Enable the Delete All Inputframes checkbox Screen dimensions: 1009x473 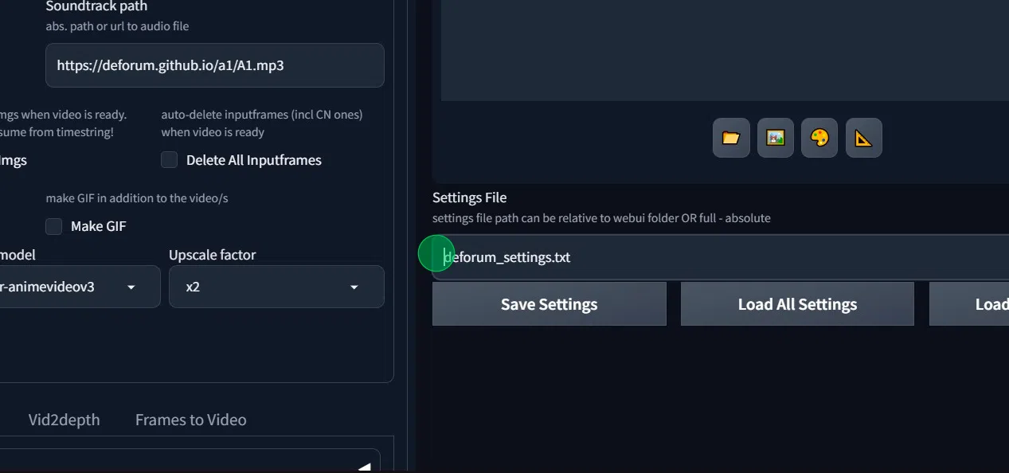[169, 160]
